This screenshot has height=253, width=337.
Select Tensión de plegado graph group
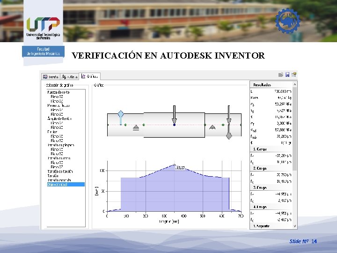[61, 145]
